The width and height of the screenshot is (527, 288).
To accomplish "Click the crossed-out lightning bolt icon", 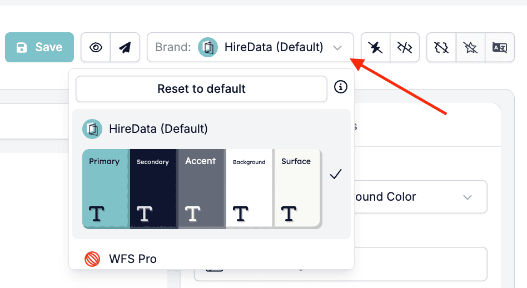I will (x=375, y=47).
